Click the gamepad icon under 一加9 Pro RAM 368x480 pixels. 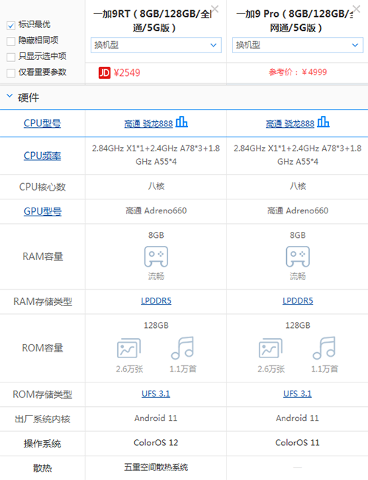pos(298,256)
